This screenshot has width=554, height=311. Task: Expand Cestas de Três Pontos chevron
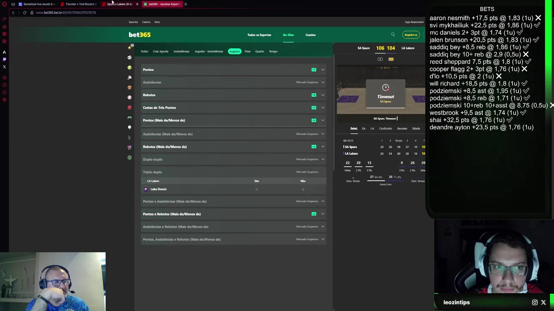[x=322, y=108]
